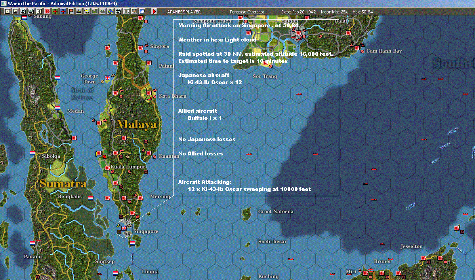This screenshot has height=280, width=475.
Task: Select the red plane on blue background icon
Action: [x=63, y=11]
